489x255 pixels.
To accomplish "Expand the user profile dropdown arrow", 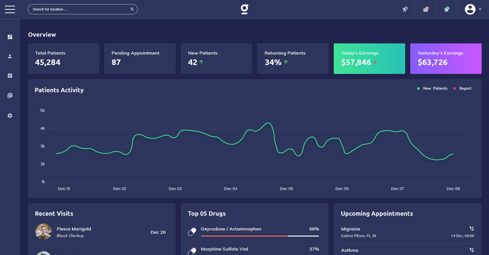I will tap(480, 9).
